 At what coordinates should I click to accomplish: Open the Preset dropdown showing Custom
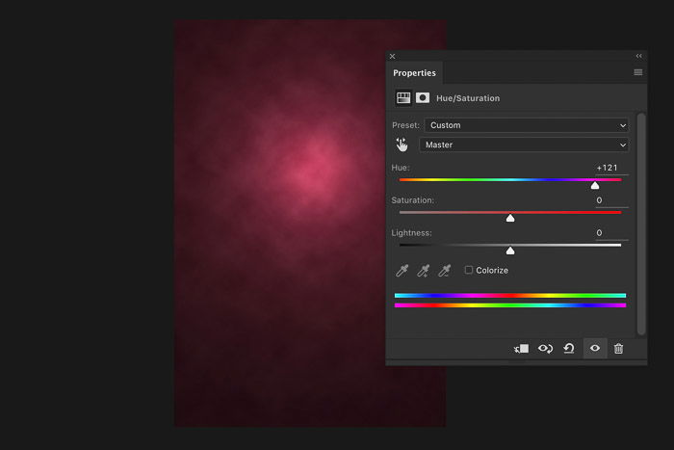(527, 125)
